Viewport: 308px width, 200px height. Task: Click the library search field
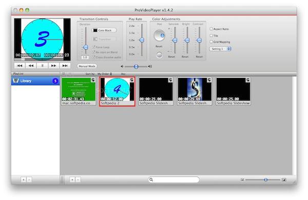pyautogui.click(x=174, y=179)
